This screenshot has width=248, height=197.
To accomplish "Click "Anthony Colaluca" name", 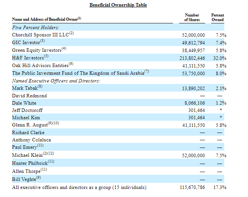I will pos(31,140).
